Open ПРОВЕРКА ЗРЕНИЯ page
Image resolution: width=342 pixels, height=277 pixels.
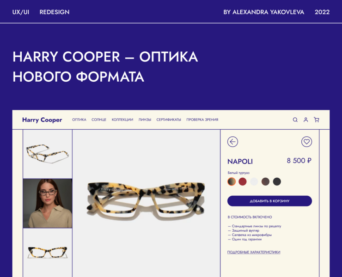click(202, 120)
